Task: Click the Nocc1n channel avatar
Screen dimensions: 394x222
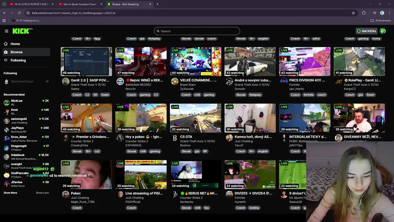Action: pos(120,81)
